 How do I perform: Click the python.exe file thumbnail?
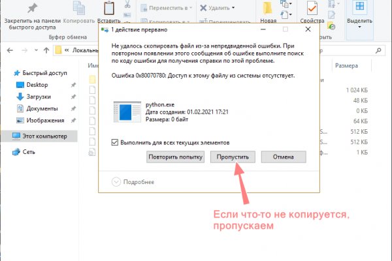coord(125,114)
